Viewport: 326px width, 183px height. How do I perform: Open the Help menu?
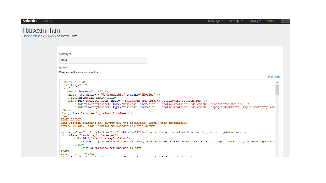(271, 21)
